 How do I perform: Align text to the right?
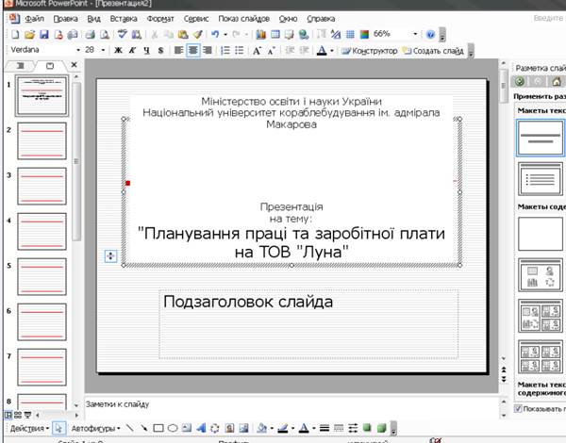click(x=208, y=51)
